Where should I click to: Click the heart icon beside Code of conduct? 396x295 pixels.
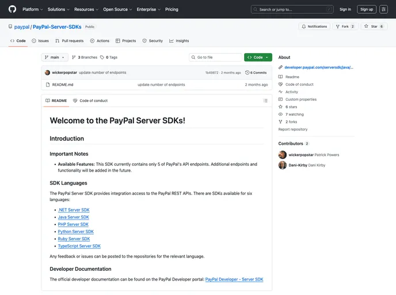coord(280,84)
